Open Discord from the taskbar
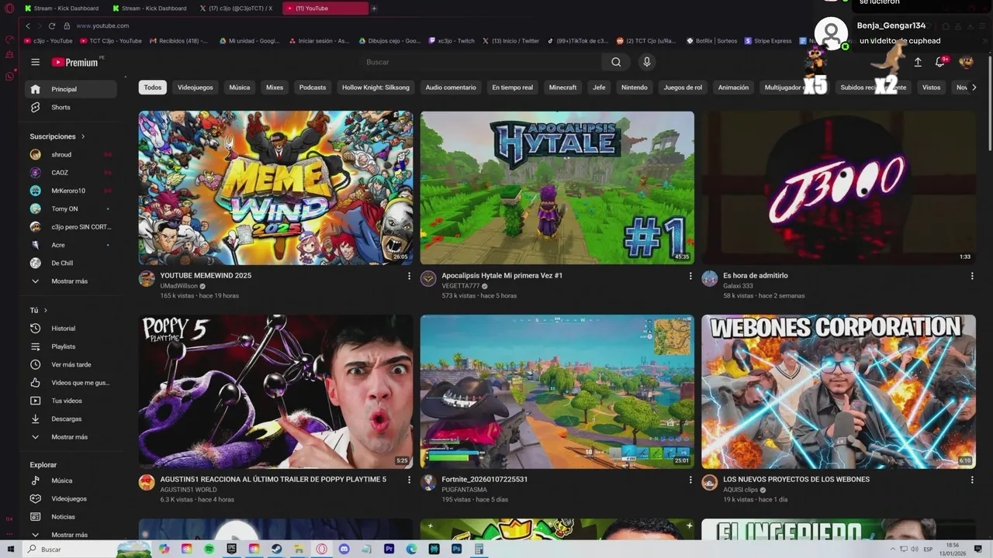The height and width of the screenshot is (558, 993). 344,549
